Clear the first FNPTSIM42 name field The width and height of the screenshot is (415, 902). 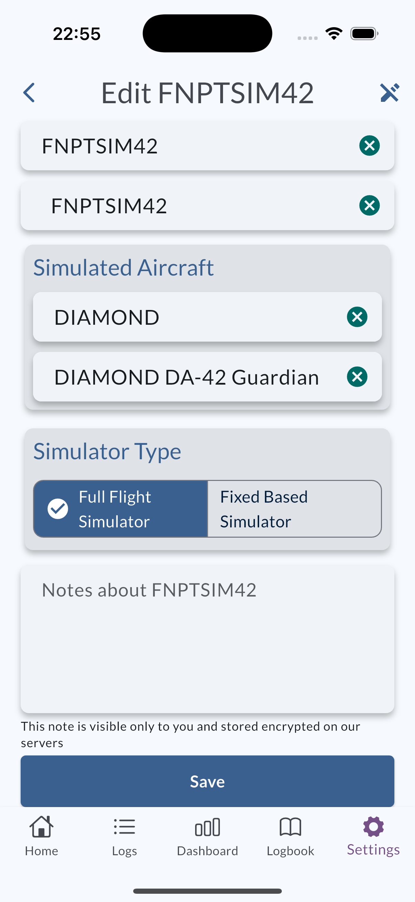[x=369, y=146]
